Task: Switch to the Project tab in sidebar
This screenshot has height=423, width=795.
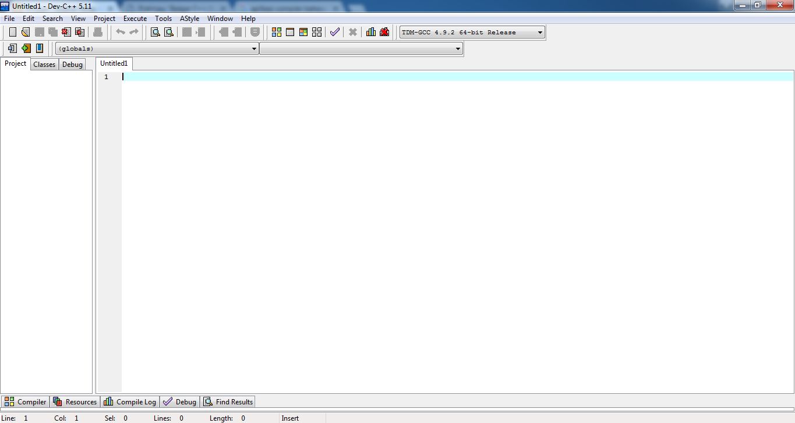Action: [16, 64]
